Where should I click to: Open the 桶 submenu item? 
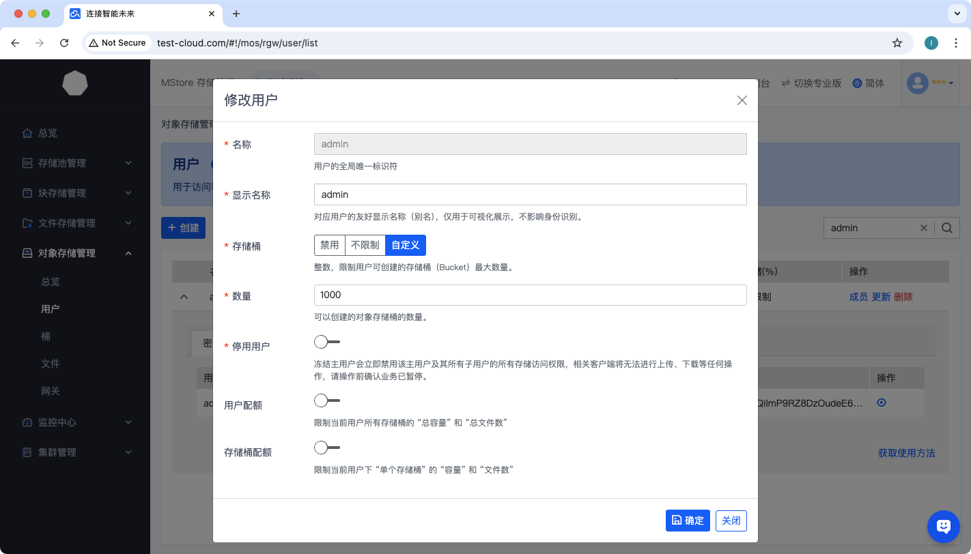[46, 336]
